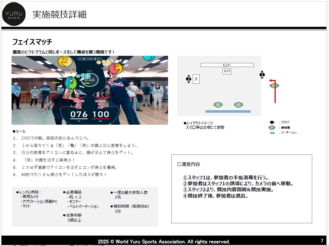
Task: Click the 運営内容 heading in the bordered box
Action: (x=189, y=164)
